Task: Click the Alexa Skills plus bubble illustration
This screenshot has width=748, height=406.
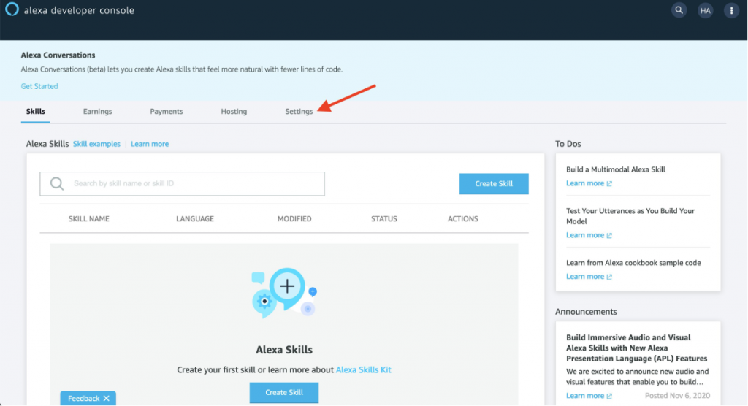Action: [x=284, y=293]
